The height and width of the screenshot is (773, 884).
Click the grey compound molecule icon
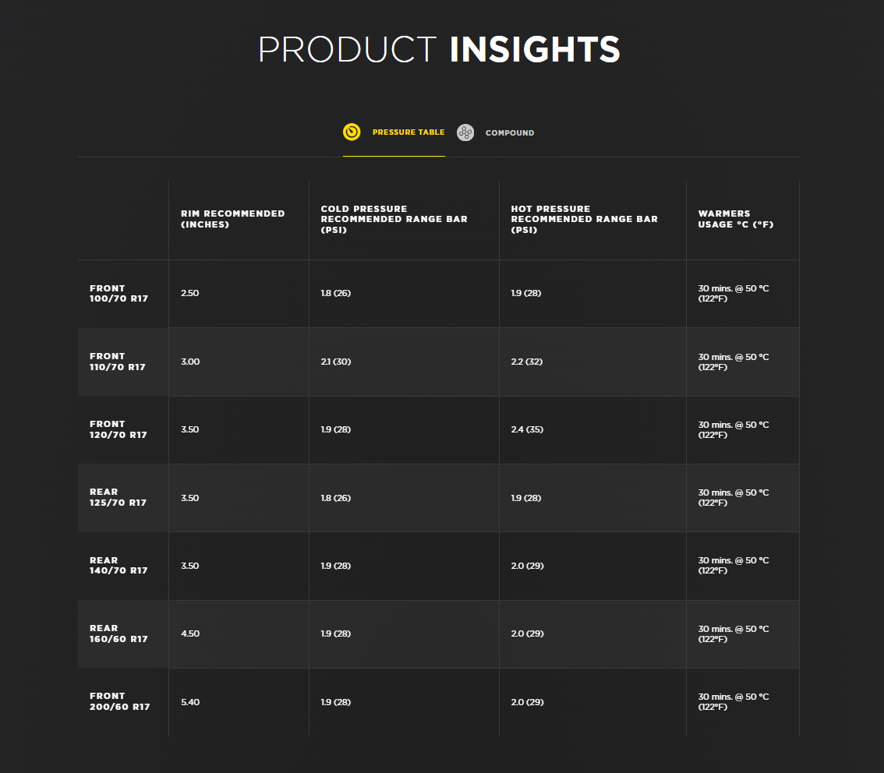465,132
